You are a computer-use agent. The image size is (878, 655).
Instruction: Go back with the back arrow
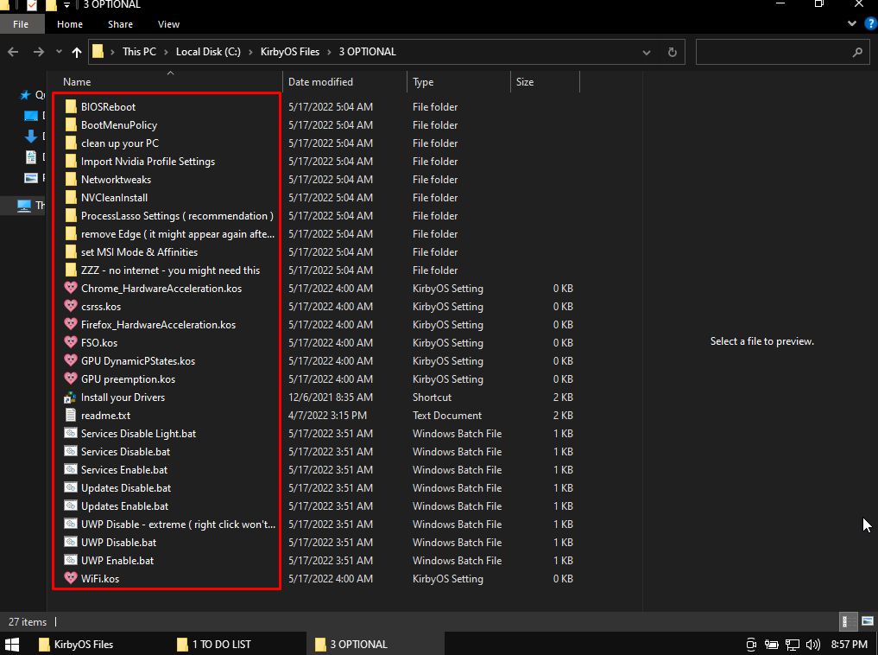coord(14,52)
